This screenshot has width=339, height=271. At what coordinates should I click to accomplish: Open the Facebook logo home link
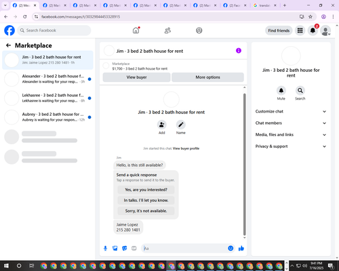click(x=9, y=30)
